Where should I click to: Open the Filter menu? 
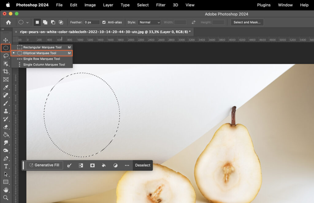(160, 5)
